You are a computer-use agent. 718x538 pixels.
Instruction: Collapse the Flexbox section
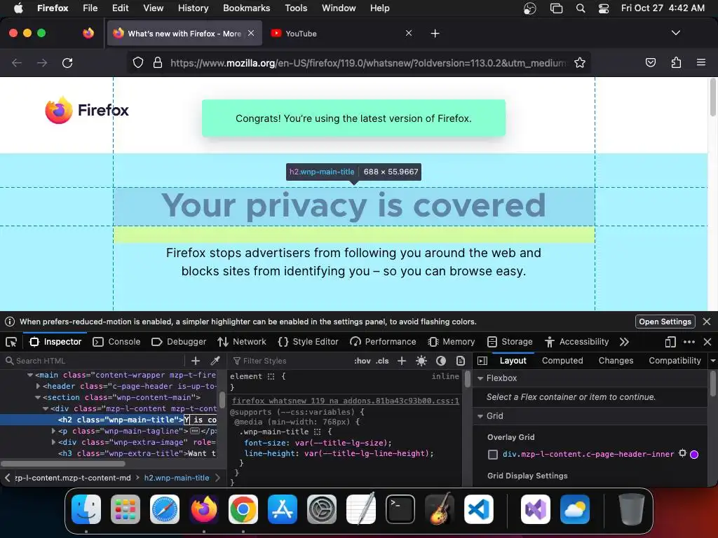[480, 378]
